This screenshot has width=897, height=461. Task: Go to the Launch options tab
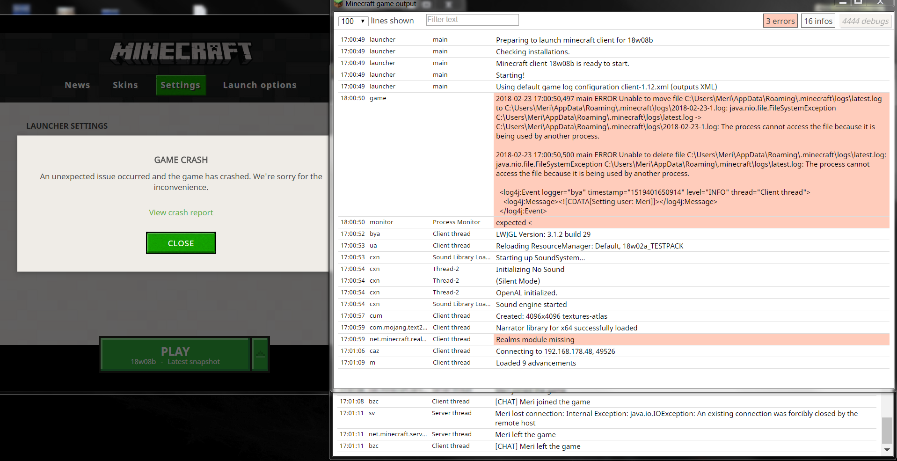tap(260, 85)
